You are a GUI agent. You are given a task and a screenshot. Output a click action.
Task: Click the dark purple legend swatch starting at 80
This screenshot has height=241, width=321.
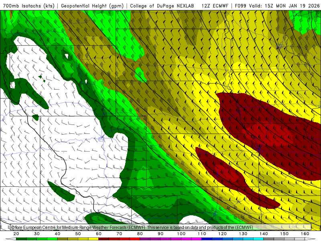(145, 239)
